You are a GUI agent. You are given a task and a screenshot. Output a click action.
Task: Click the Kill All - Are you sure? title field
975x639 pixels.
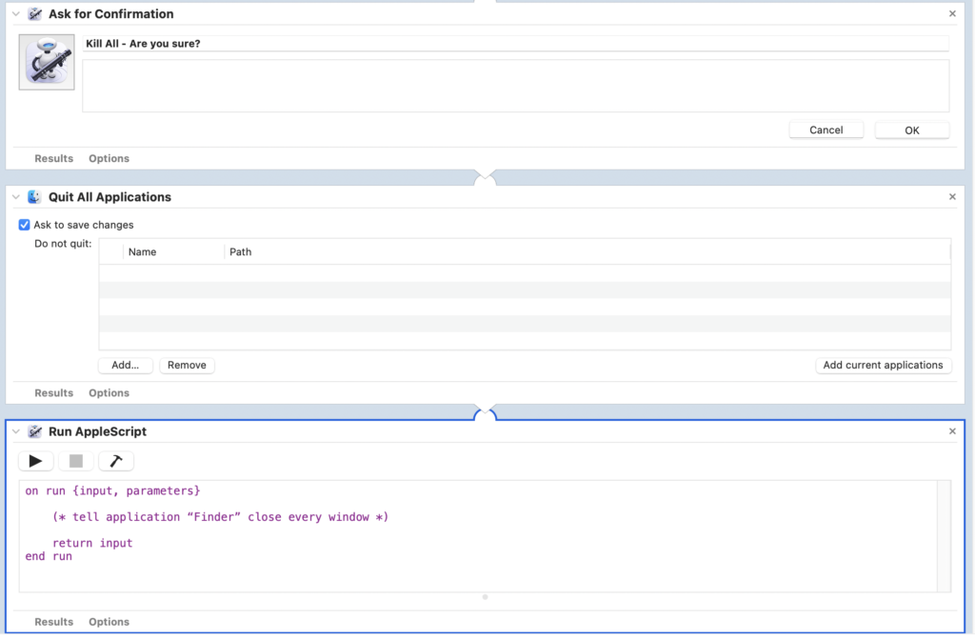(x=514, y=44)
